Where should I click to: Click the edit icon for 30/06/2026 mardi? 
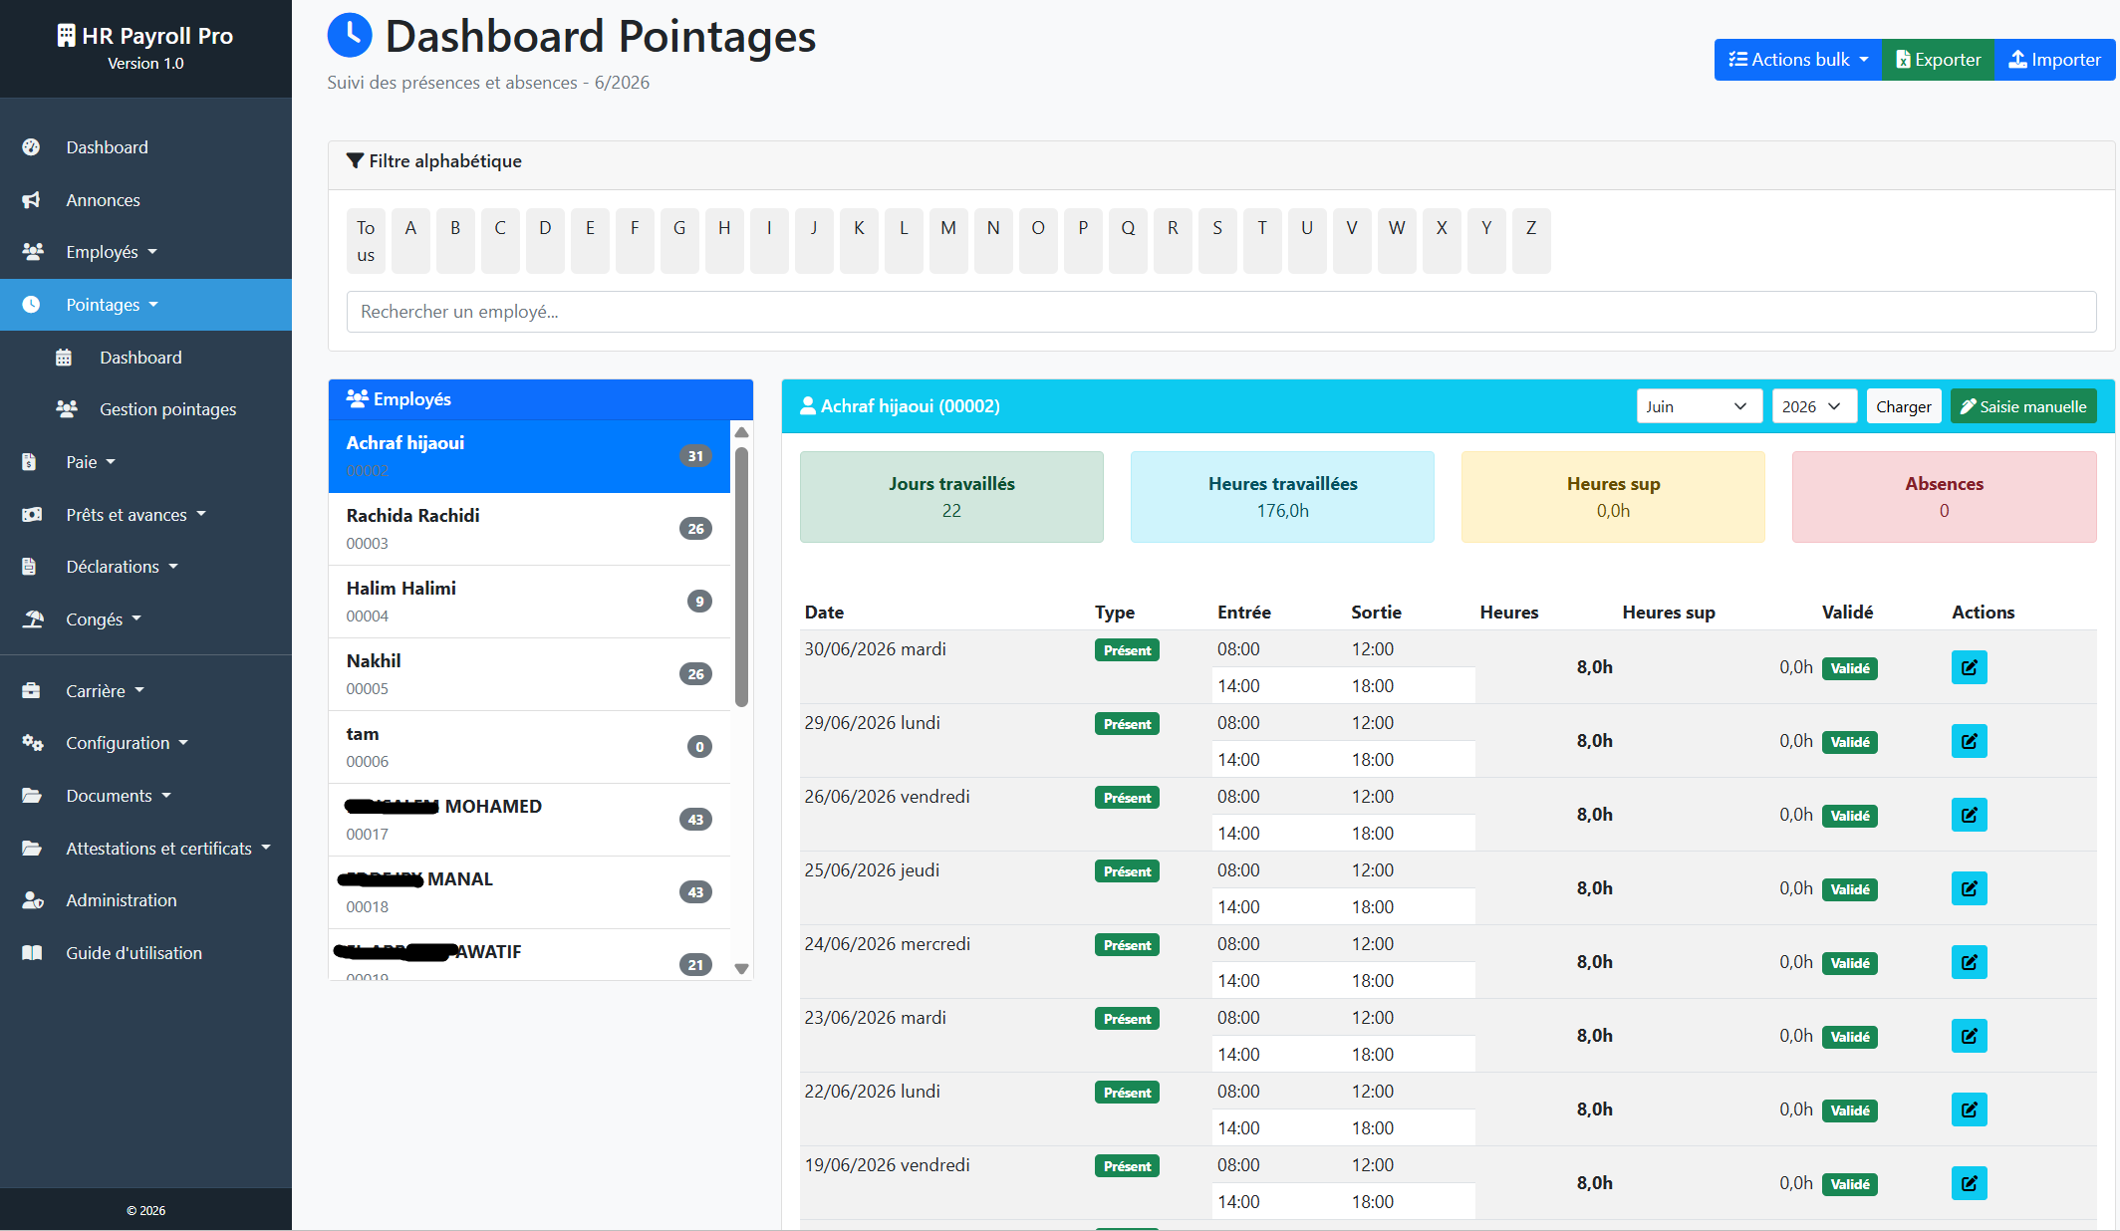[1969, 667]
